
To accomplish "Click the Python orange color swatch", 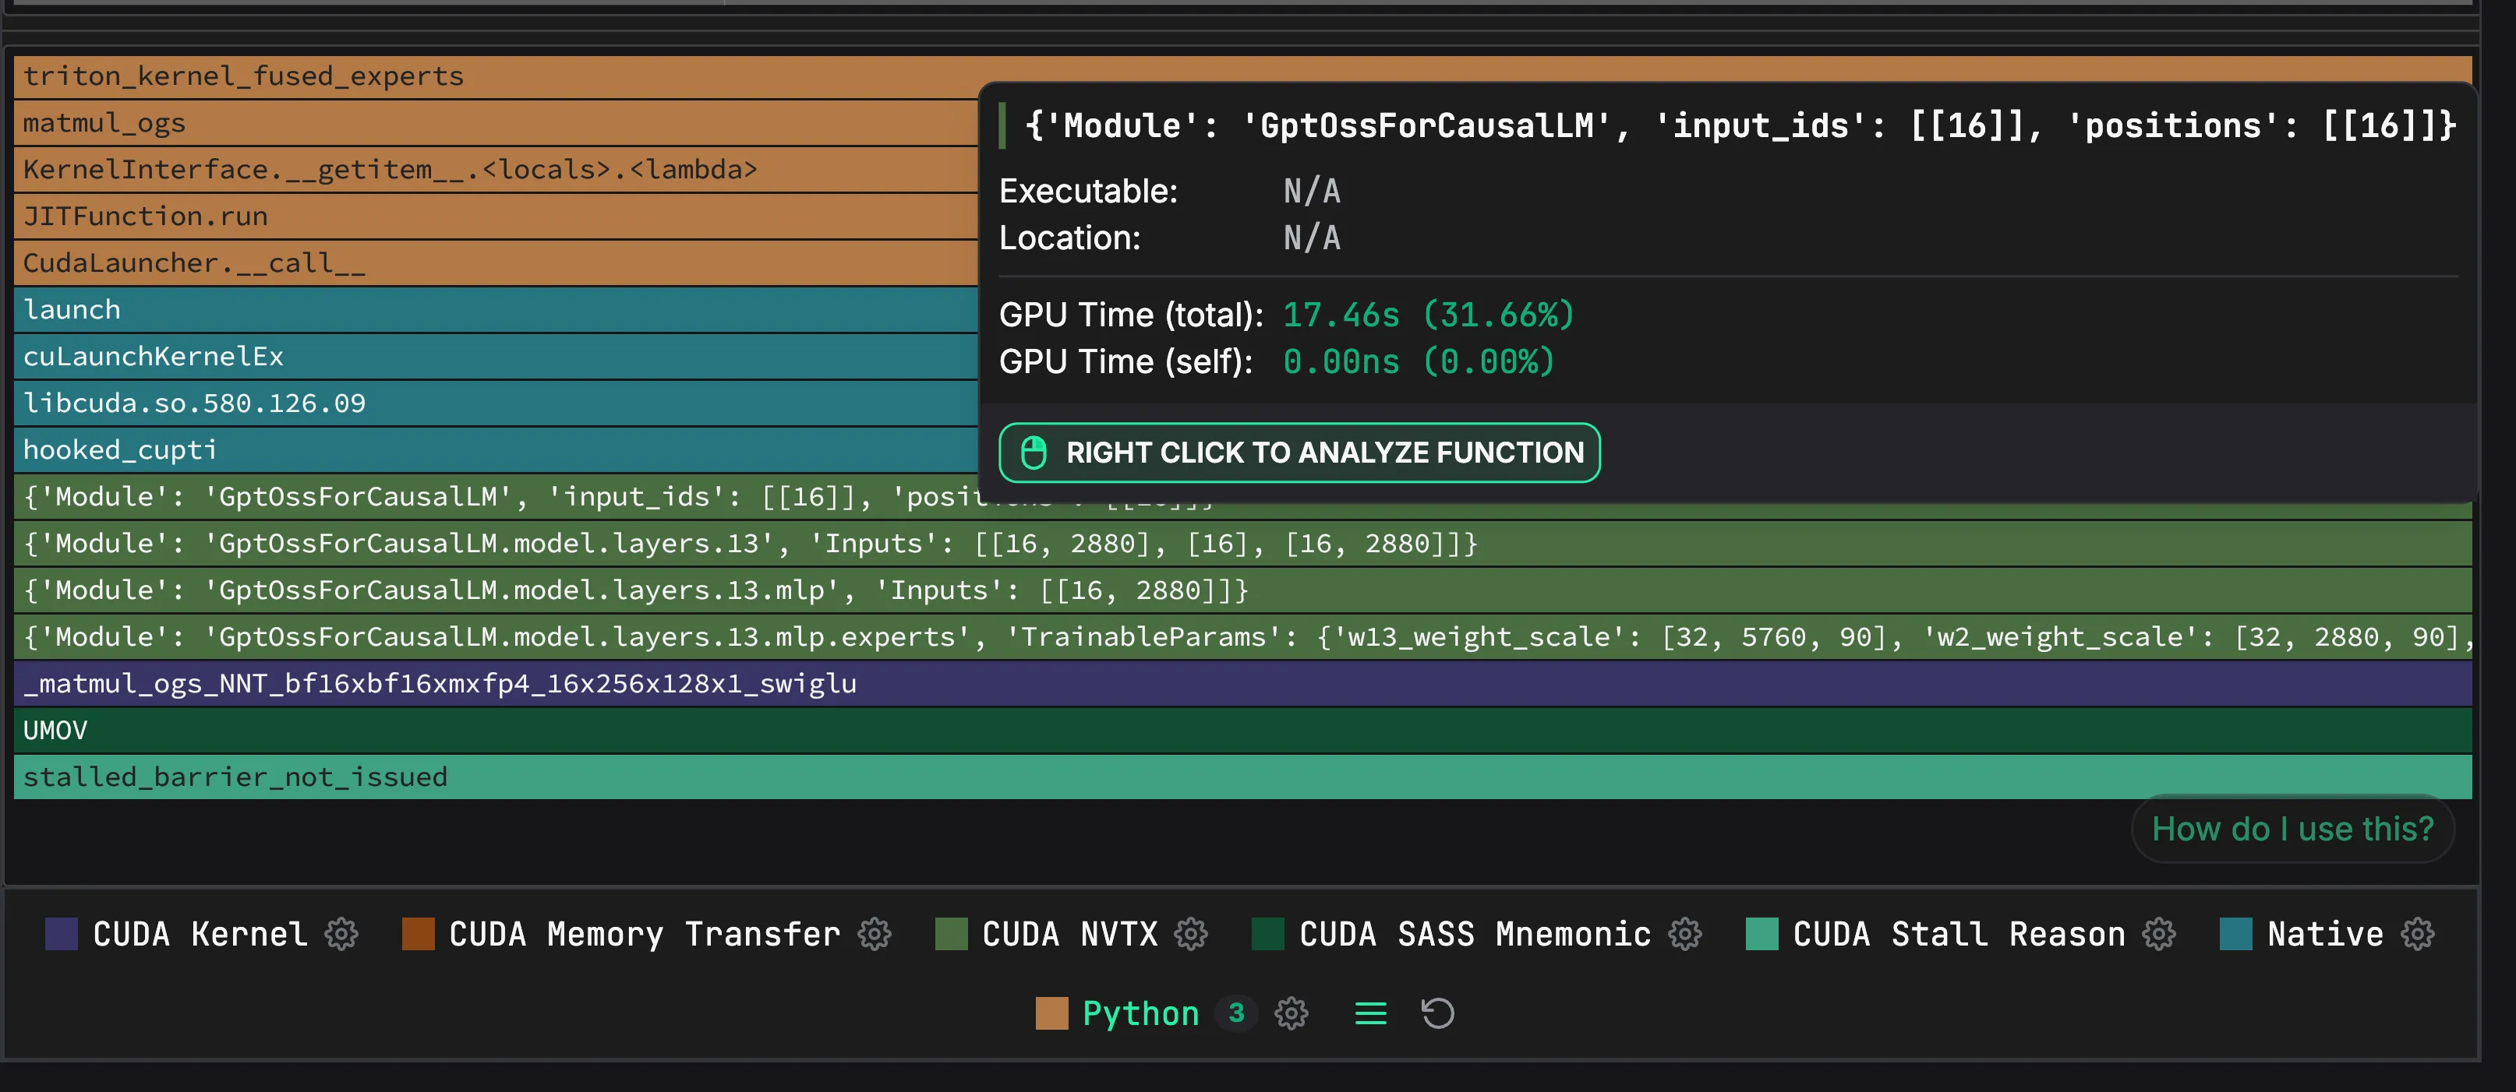I will tap(1052, 1013).
